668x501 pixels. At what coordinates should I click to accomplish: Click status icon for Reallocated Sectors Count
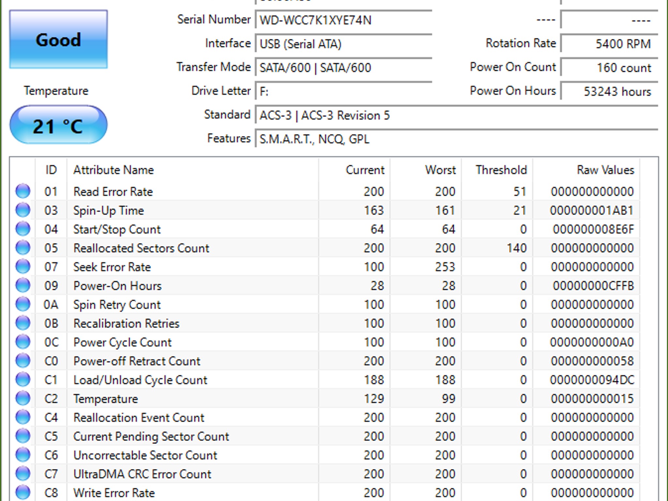pyautogui.click(x=23, y=248)
